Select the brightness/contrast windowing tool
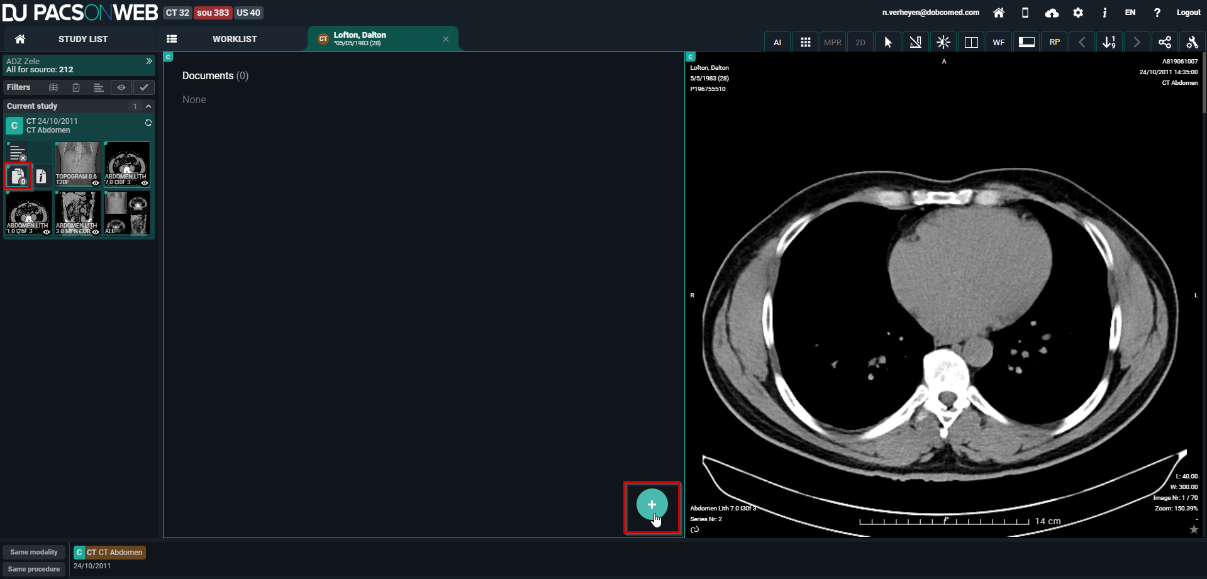This screenshot has height=579, width=1207. click(943, 42)
